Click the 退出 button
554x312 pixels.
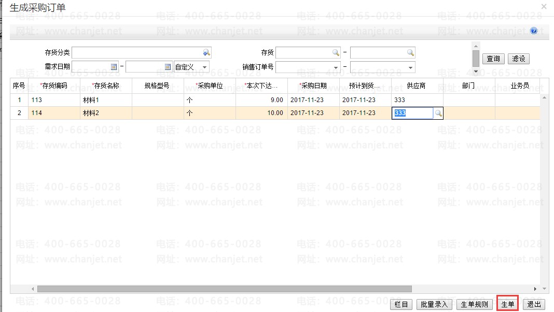tap(534, 304)
